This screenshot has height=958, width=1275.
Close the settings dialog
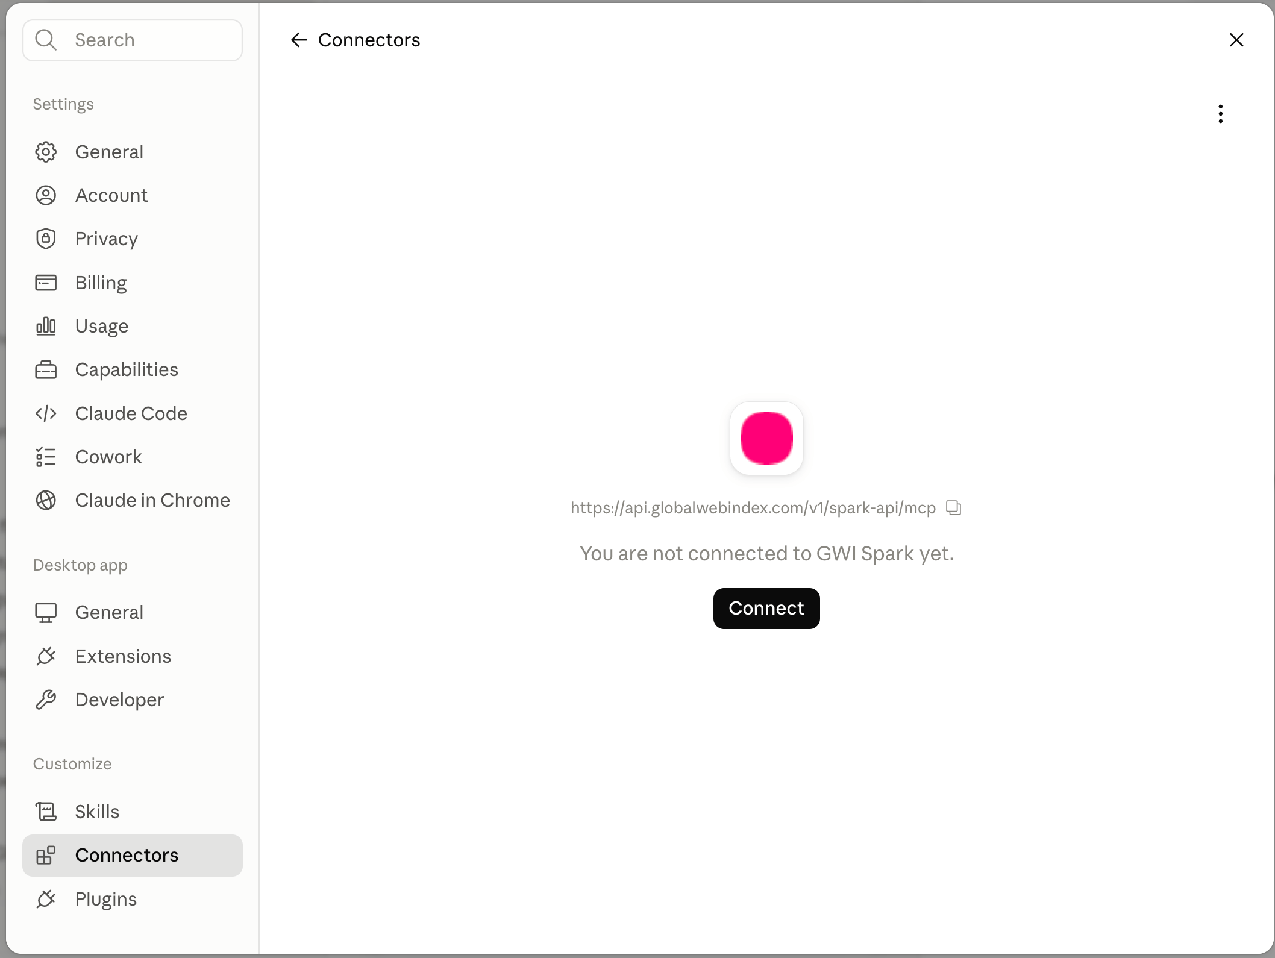tap(1236, 40)
